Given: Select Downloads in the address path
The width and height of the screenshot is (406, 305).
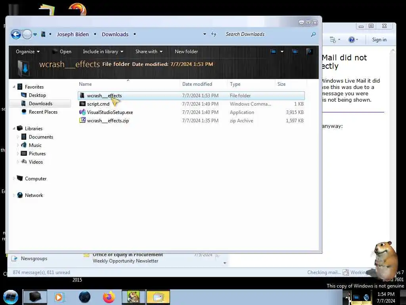Looking at the screenshot, I should click(x=115, y=34).
